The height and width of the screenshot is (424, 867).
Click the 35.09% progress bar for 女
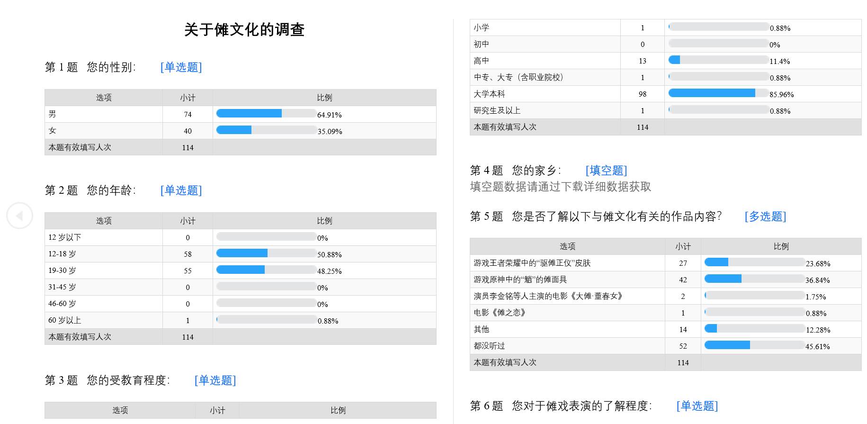[x=266, y=130]
